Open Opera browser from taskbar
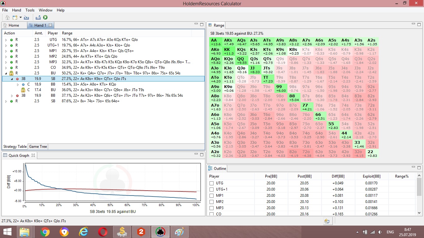This screenshot has height=238, width=424. point(103,232)
